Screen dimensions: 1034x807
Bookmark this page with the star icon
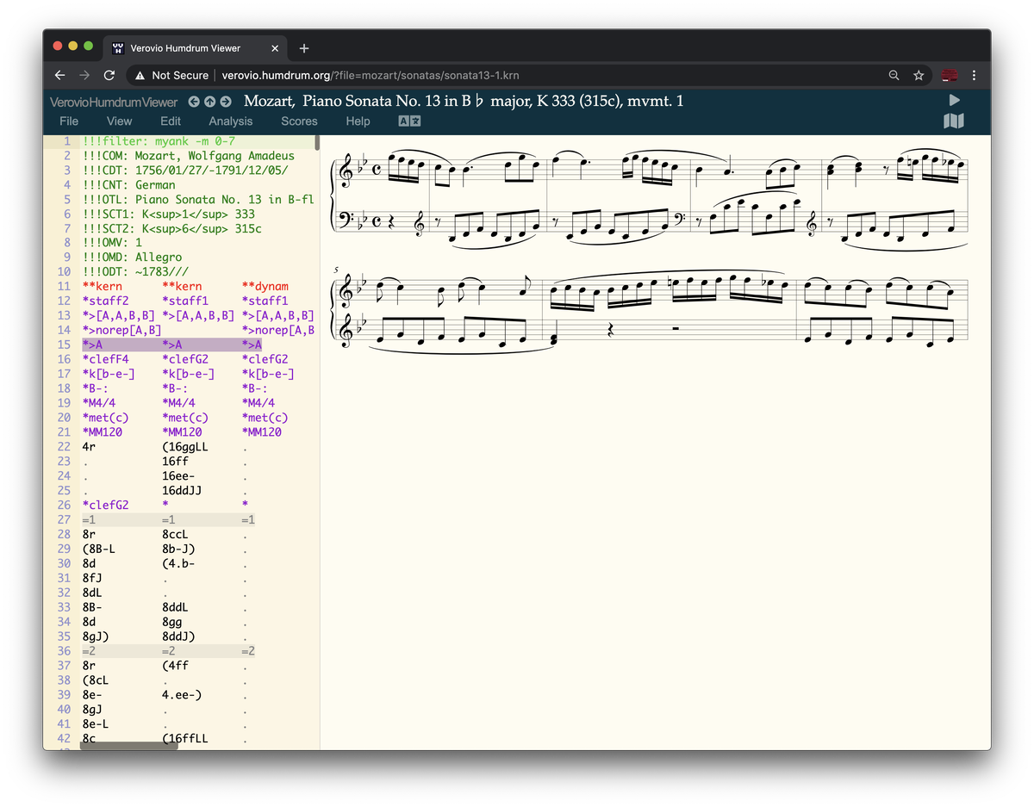click(x=919, y=75)
